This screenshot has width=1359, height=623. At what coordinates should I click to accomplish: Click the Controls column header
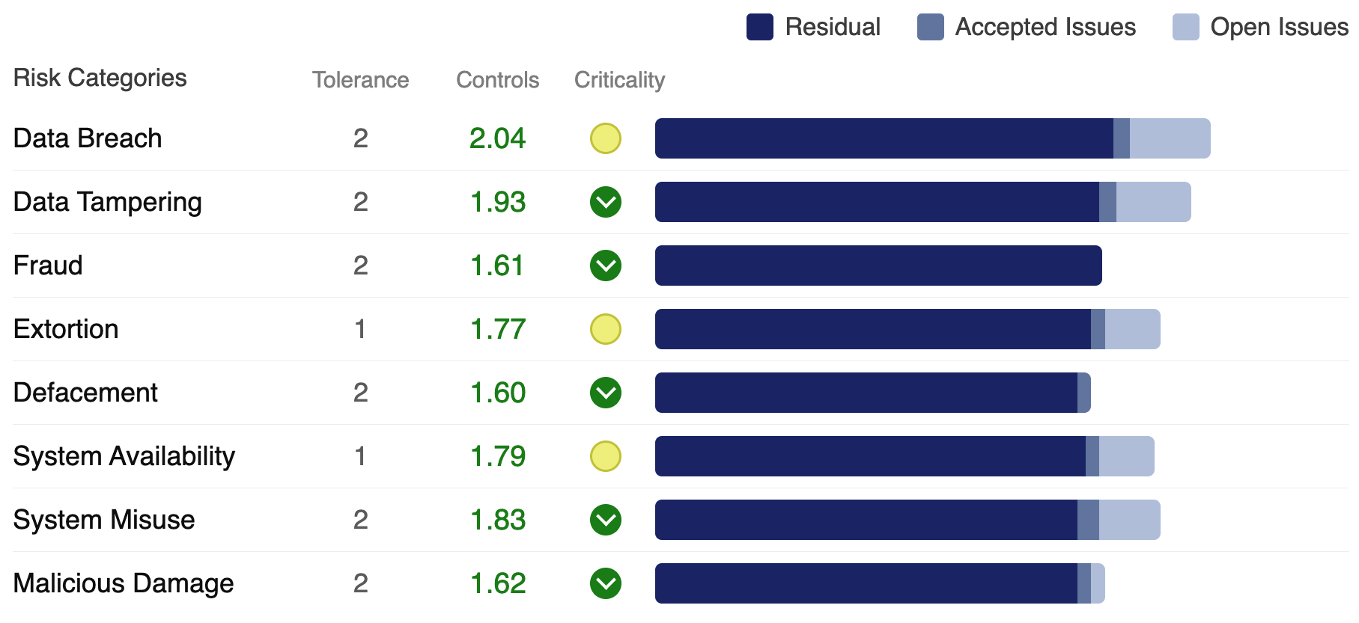(x=498, y=80)
